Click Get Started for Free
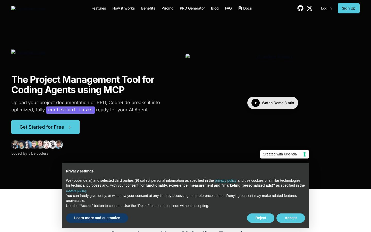Image resolution: width=371 pixels, height=232 pixels. [45, 127]
